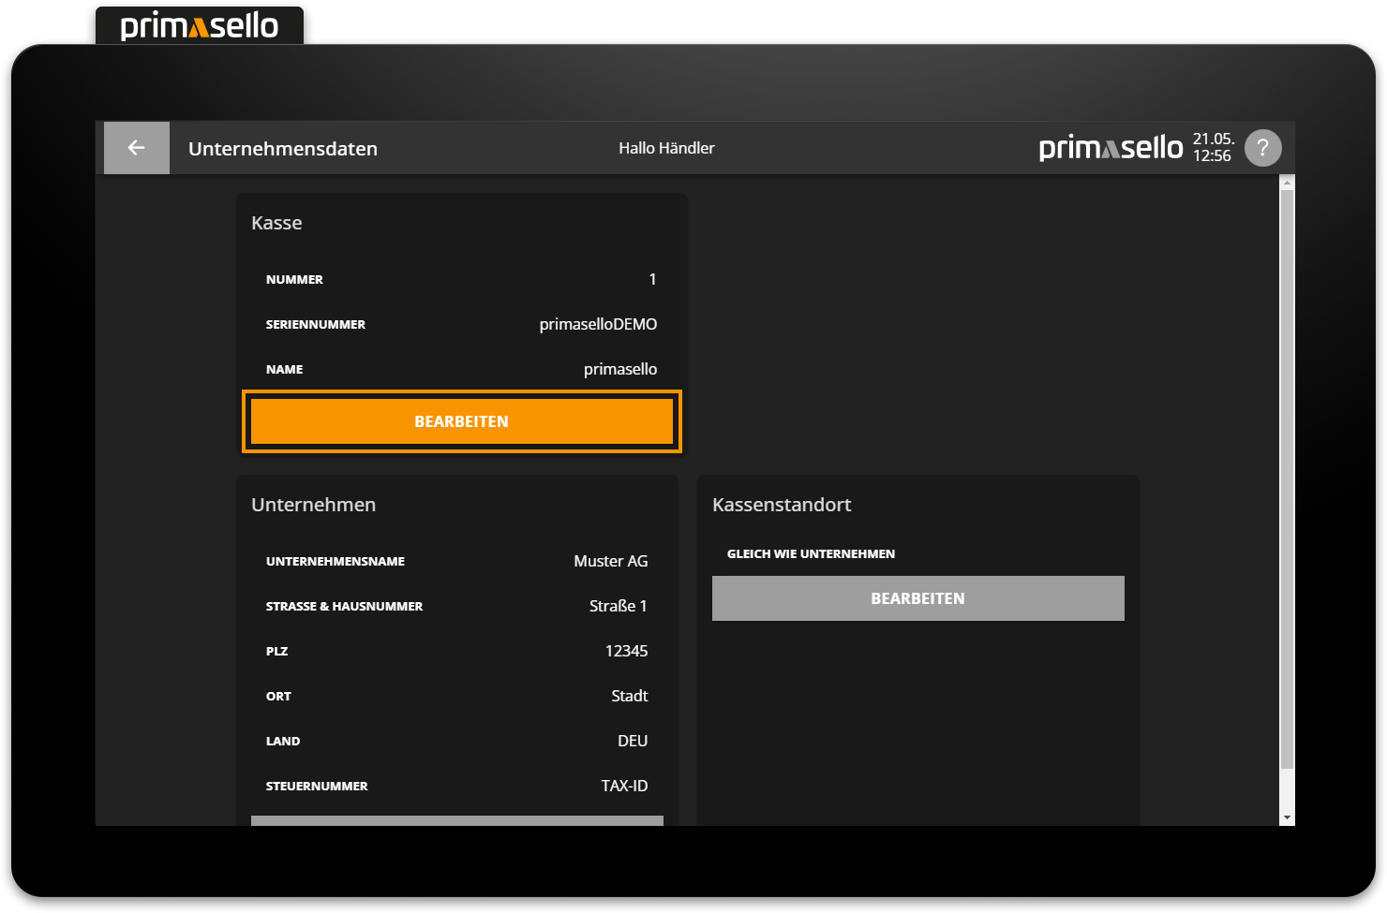
Task: Click the Unternehmensdaten page title
Action: coord(283,149)
